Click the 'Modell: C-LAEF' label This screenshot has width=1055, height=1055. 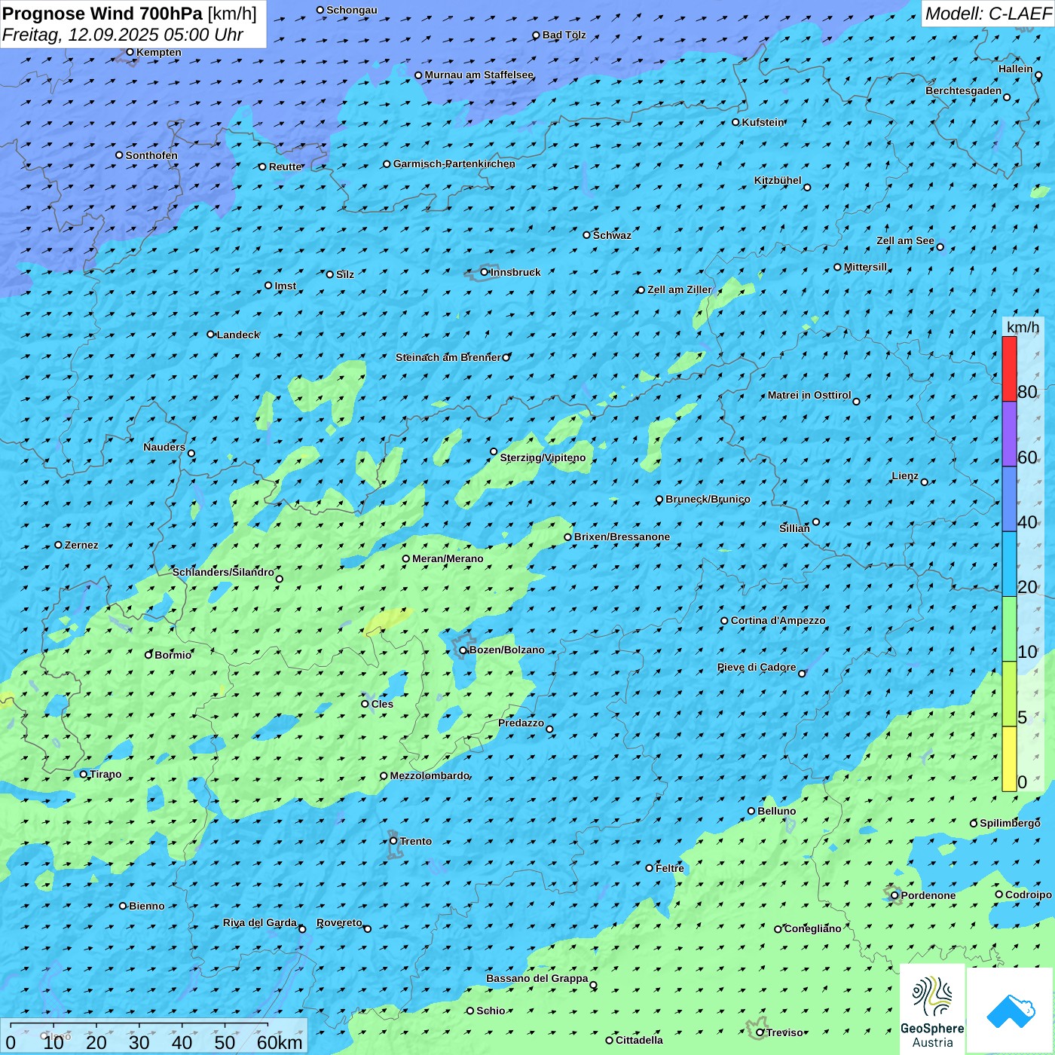(x=988, y=14)
